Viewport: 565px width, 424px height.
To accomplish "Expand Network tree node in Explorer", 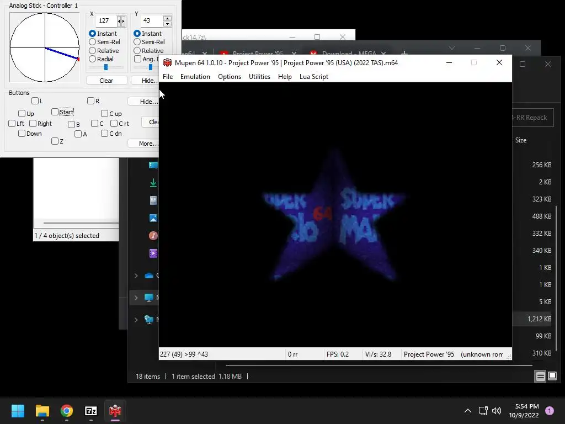I will [x=136, y=320].
